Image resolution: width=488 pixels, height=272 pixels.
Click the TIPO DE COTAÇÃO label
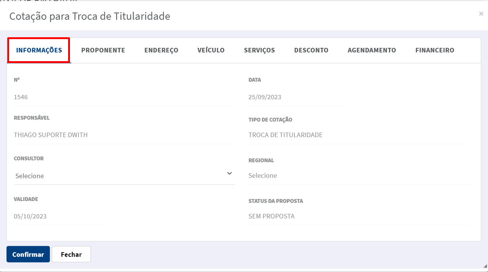(270, 120)
